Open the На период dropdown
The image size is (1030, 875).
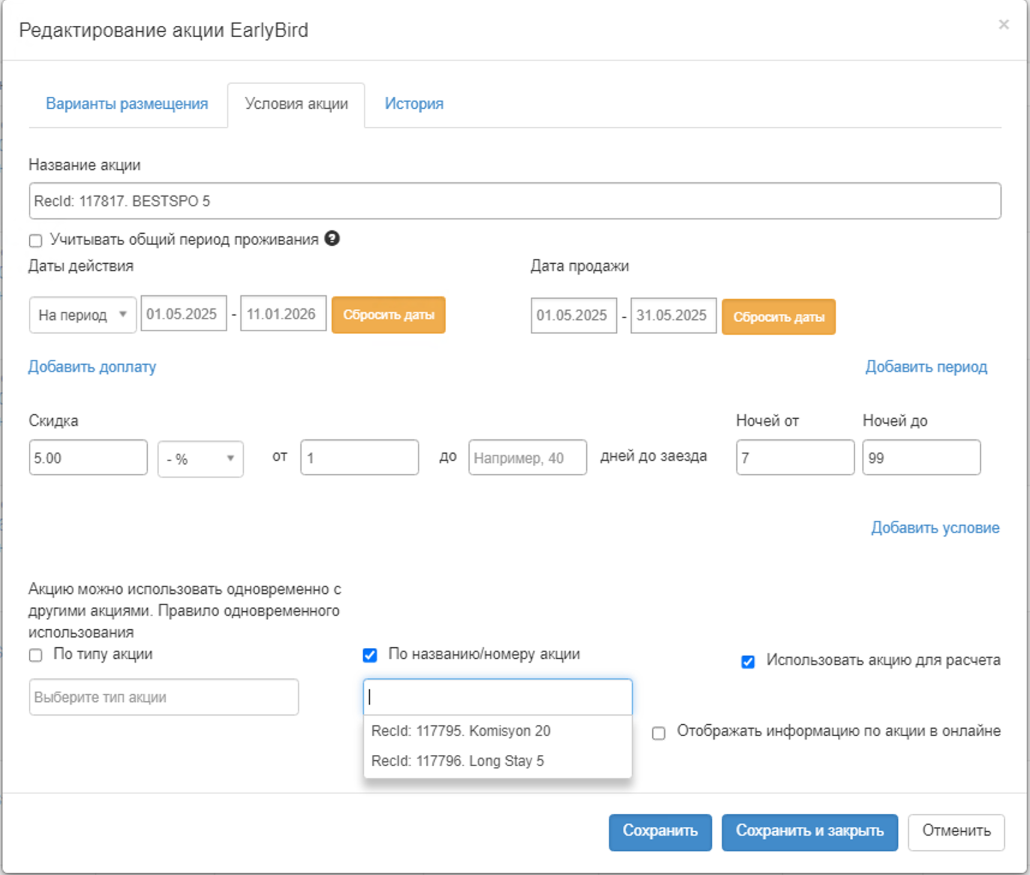point(82,315)
